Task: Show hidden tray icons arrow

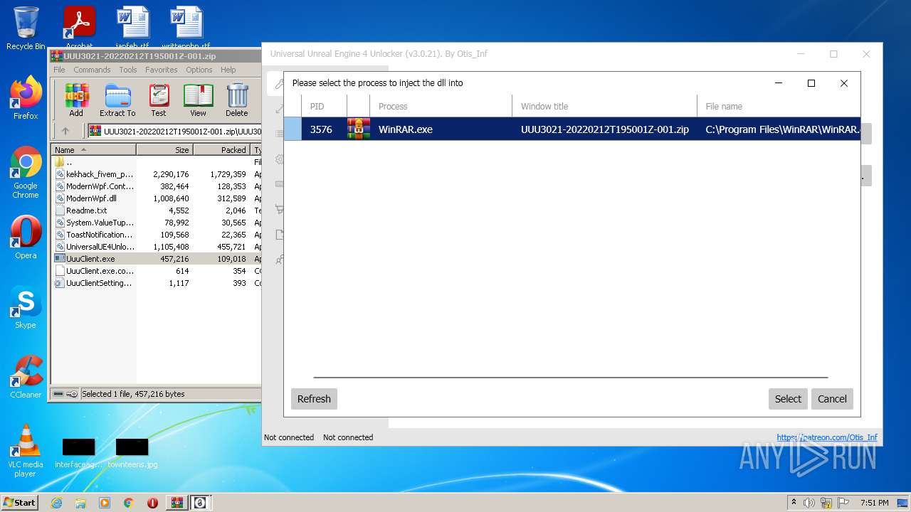Action: click(794, 503)
